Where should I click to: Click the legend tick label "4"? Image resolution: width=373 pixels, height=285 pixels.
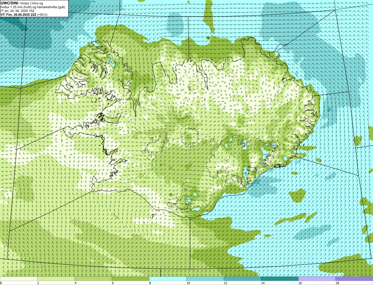(75, 283)
